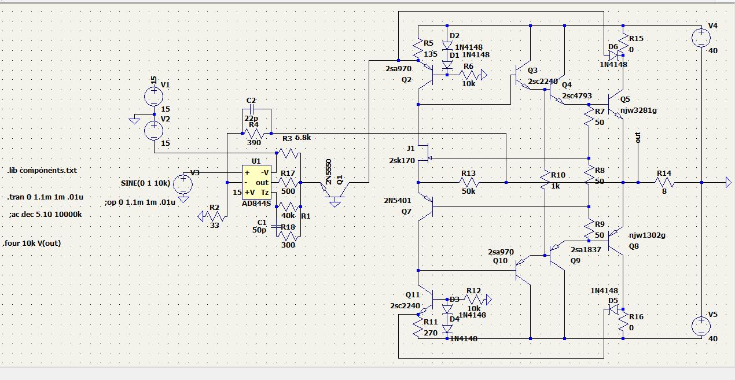Click the '2sa1837' model label
Screen dimensions: 735x380
(x=586, y=249)
